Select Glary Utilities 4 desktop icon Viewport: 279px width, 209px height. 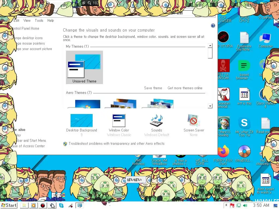pyautogui.click(x=265, y=98)
